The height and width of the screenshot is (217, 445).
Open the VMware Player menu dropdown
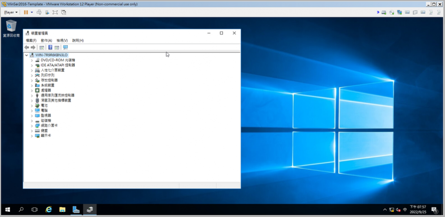click(11, 13)
